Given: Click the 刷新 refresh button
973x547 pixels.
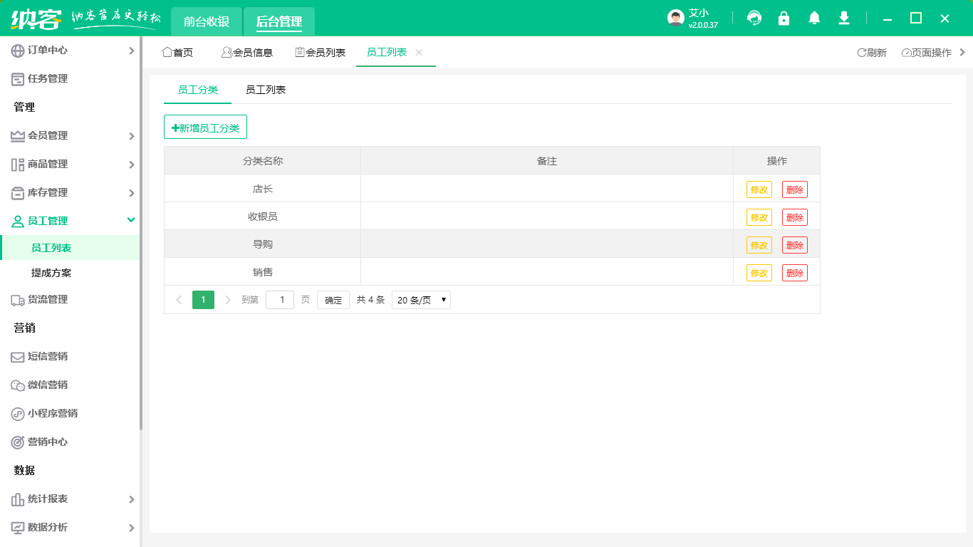Looking at the screenshot, I should point(872,53).
